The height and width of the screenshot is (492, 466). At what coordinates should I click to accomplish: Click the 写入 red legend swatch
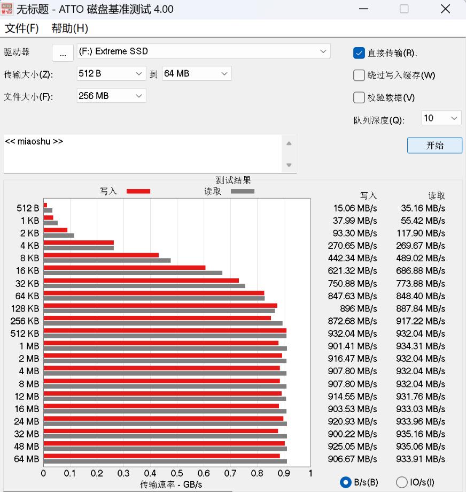[x=138, y=191]
